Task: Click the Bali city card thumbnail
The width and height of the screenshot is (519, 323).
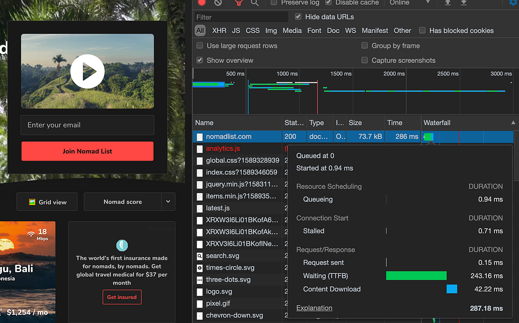Action: coord(28,272)
